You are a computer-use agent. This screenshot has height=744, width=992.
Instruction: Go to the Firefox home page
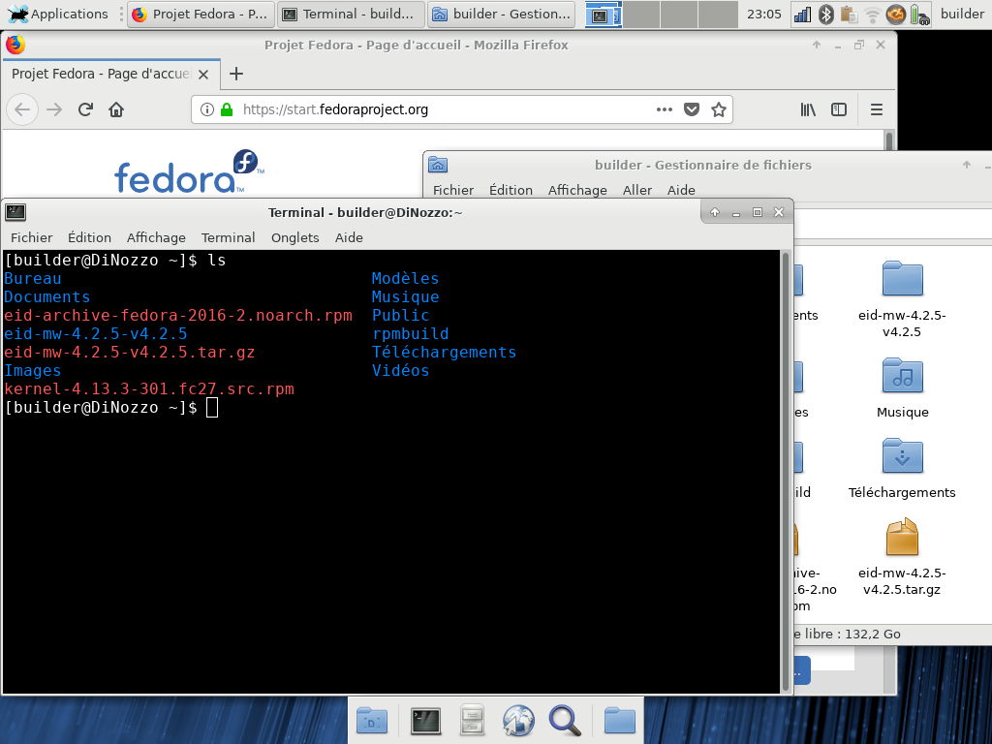point(116,109)
